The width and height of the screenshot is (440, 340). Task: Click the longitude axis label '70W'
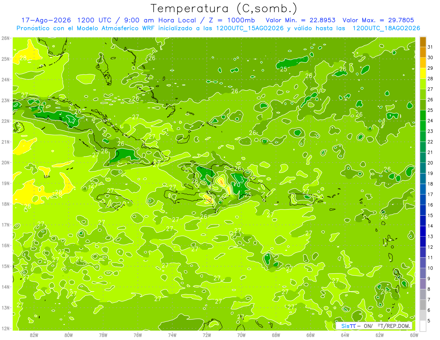tap(241, 335)
